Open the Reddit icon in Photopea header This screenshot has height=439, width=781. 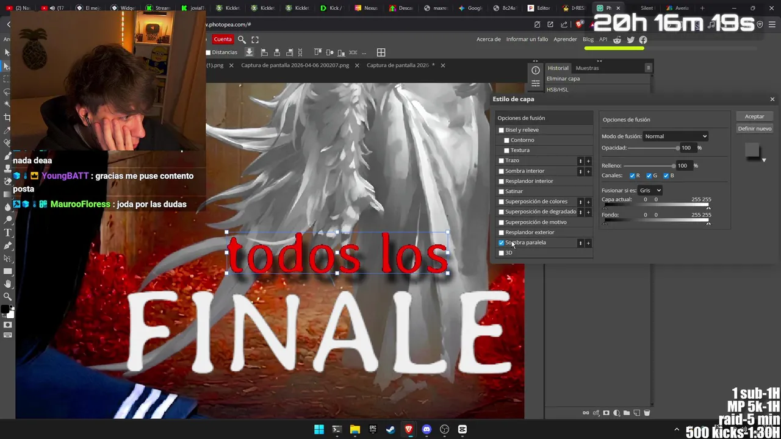pyautogui.click(x=617, y=40)
